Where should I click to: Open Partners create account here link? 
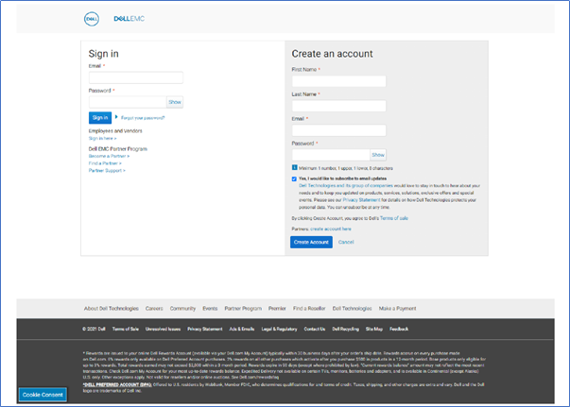click(x=331, y=229)
